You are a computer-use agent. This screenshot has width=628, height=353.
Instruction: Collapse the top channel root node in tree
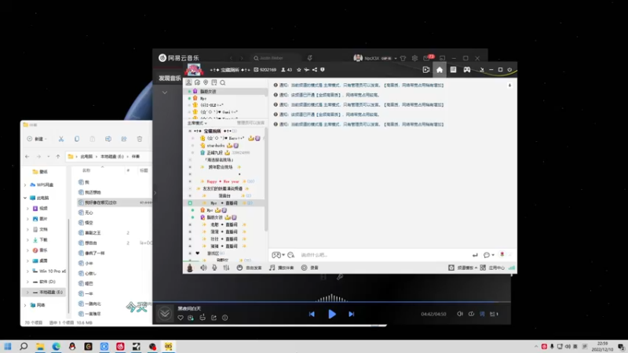[190, 131]
